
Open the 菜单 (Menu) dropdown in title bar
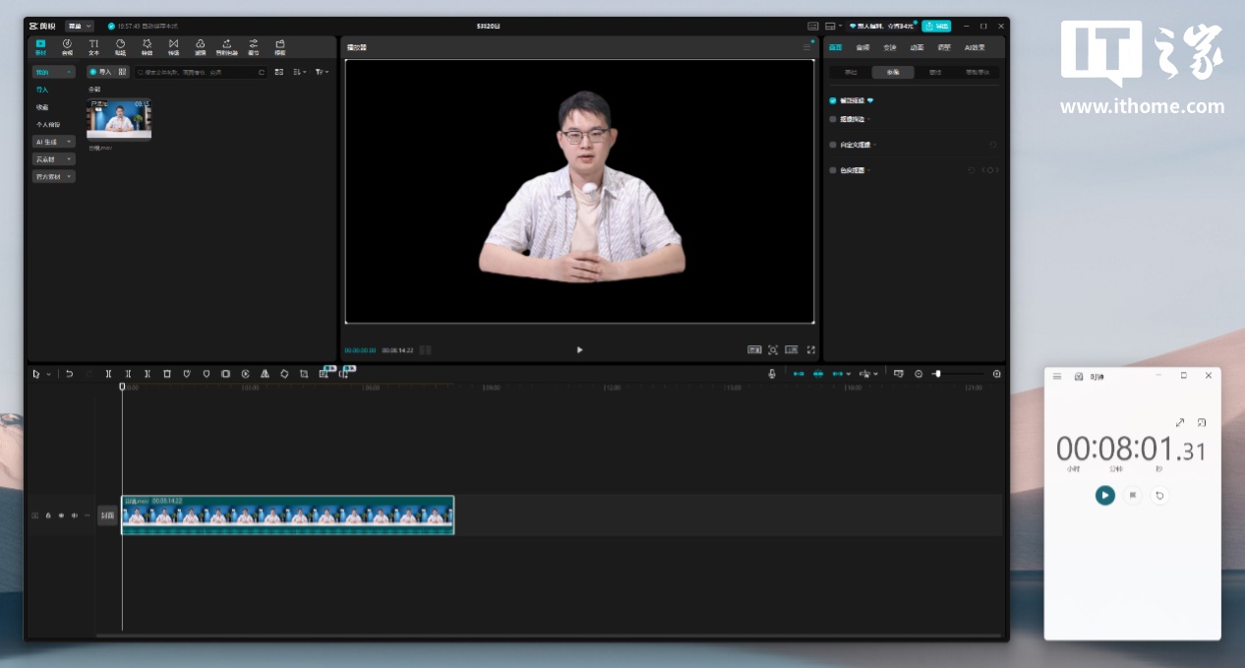[x=79, y=26]
